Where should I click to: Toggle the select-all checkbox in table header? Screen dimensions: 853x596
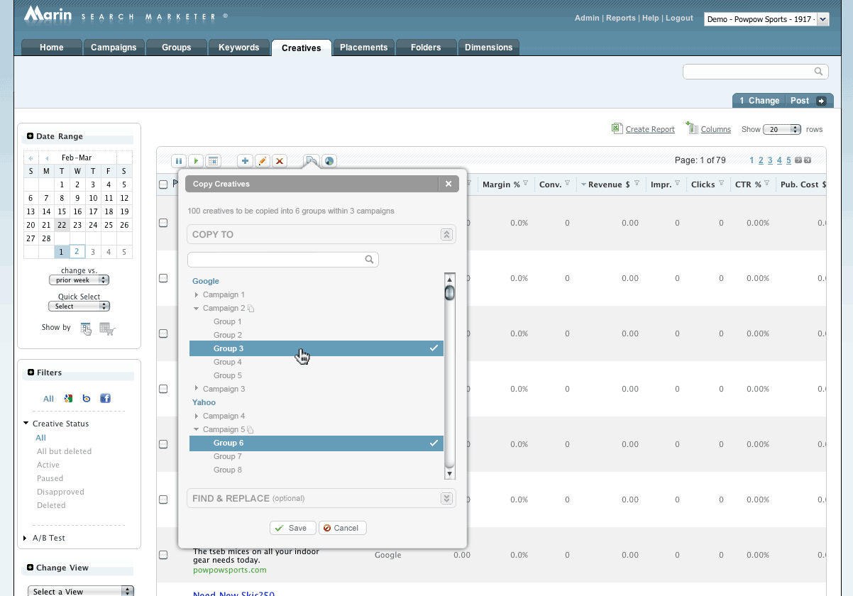point(163,184)
